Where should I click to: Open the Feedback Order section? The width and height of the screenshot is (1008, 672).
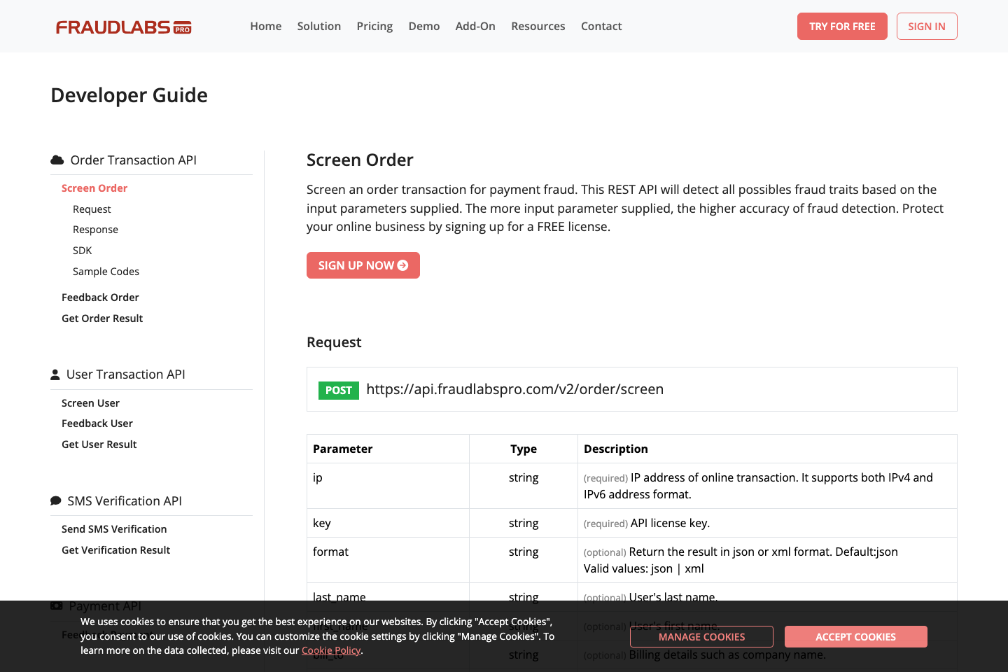[x=100, y=297]
